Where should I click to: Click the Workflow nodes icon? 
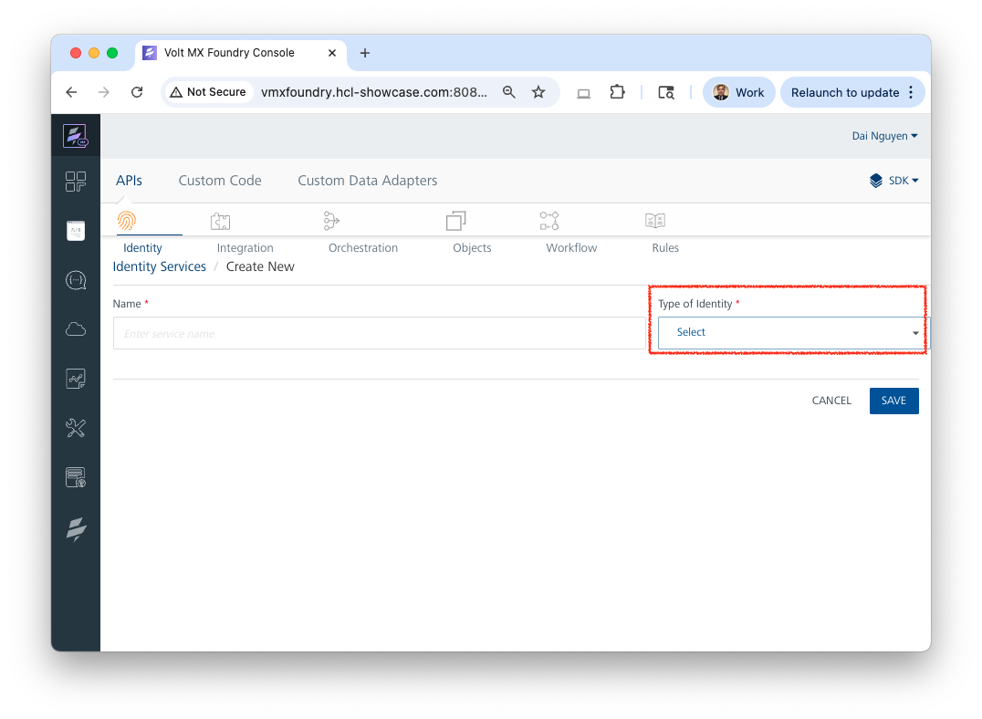[x=549, y=221]
